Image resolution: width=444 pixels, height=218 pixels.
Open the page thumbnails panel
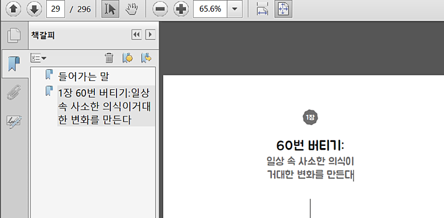[x=14, y=36]
